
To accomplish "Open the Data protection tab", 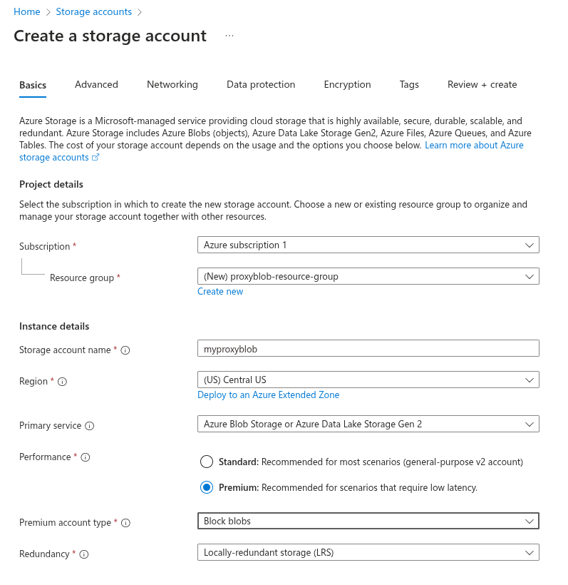I will point(261,84).
